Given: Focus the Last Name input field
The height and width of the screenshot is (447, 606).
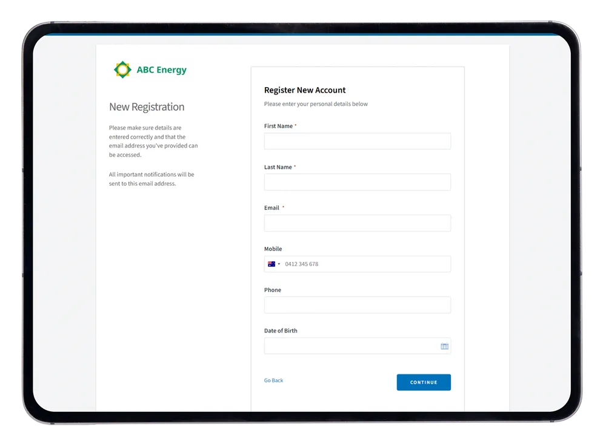Looking at the screenshot, I should click(x=358, y=182).
